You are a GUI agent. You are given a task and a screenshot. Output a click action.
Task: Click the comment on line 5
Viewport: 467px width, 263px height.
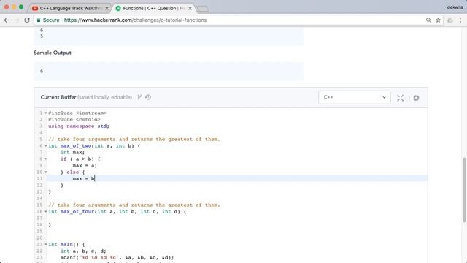coord(134,139)
